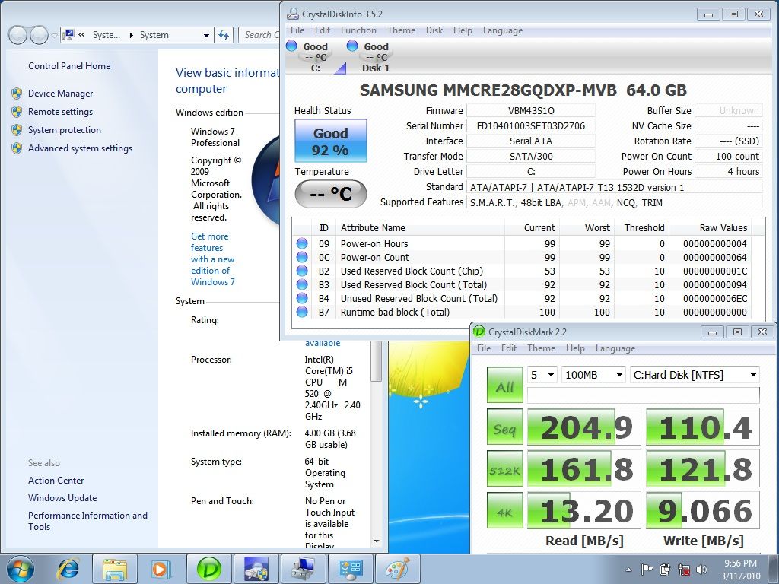Run the Seq sequential benchmark test
This screenshot has width=779, height=584.
click(504, 429)
